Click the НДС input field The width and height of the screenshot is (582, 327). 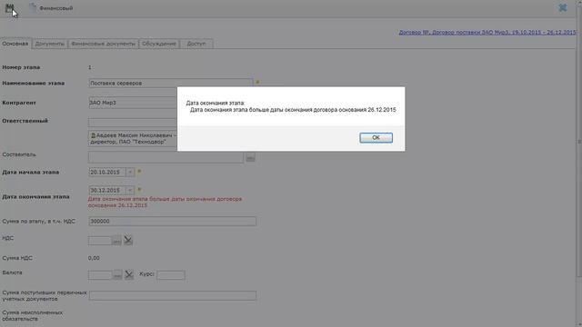click(99, 241)
